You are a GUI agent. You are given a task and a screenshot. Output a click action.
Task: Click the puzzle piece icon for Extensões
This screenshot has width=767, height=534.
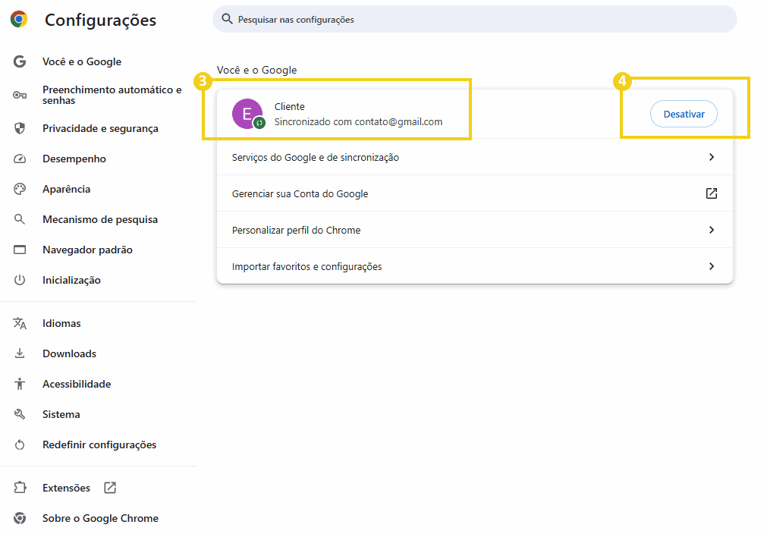(x=20, y=488)
